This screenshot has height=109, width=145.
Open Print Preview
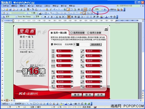24,10
